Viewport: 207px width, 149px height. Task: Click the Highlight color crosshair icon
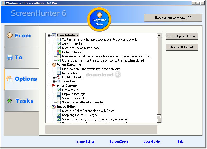click(59, 77)
